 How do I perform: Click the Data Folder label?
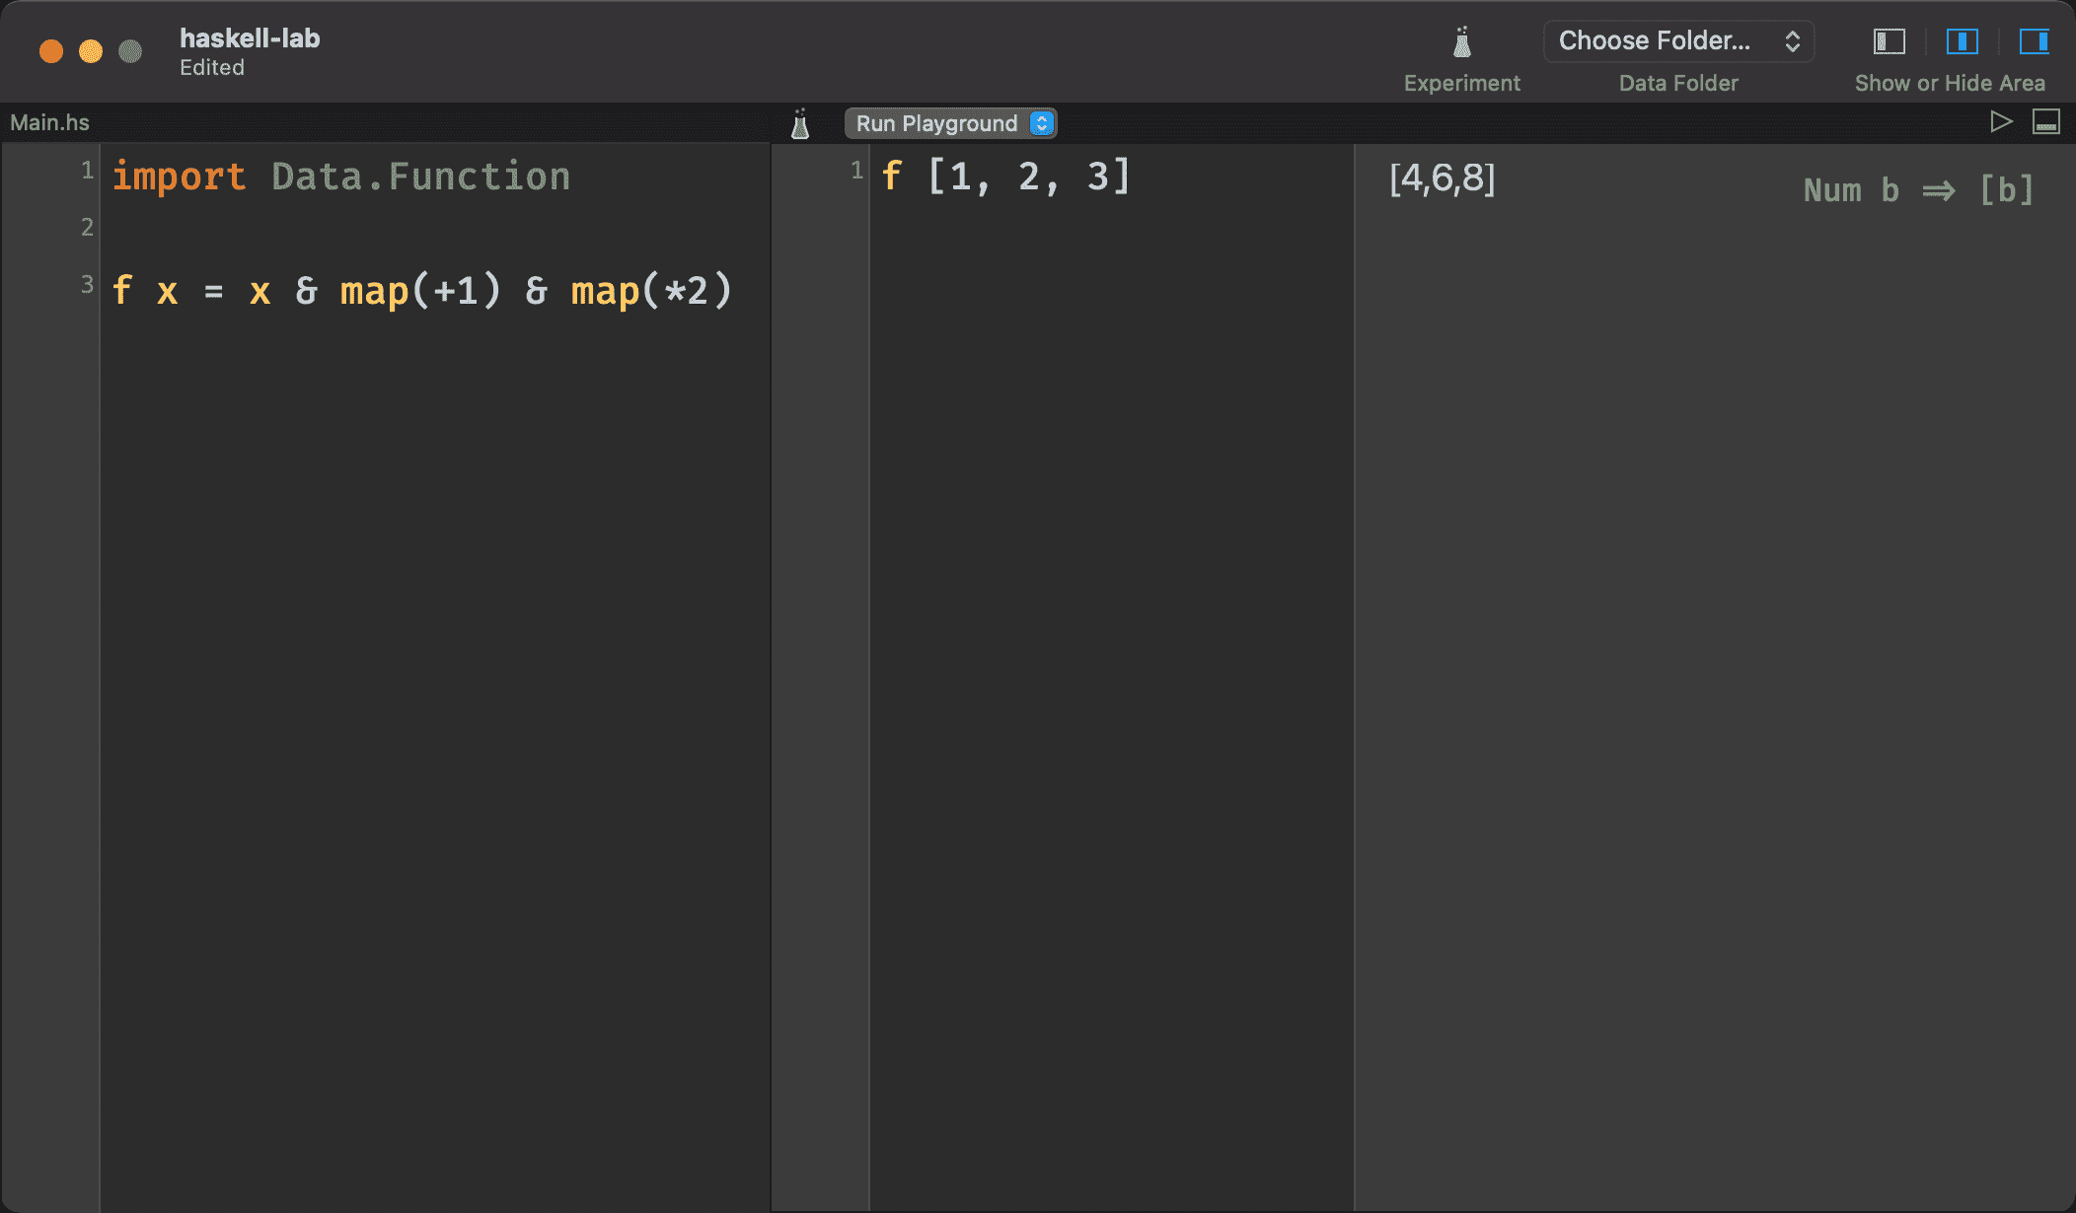(1678, 84)
